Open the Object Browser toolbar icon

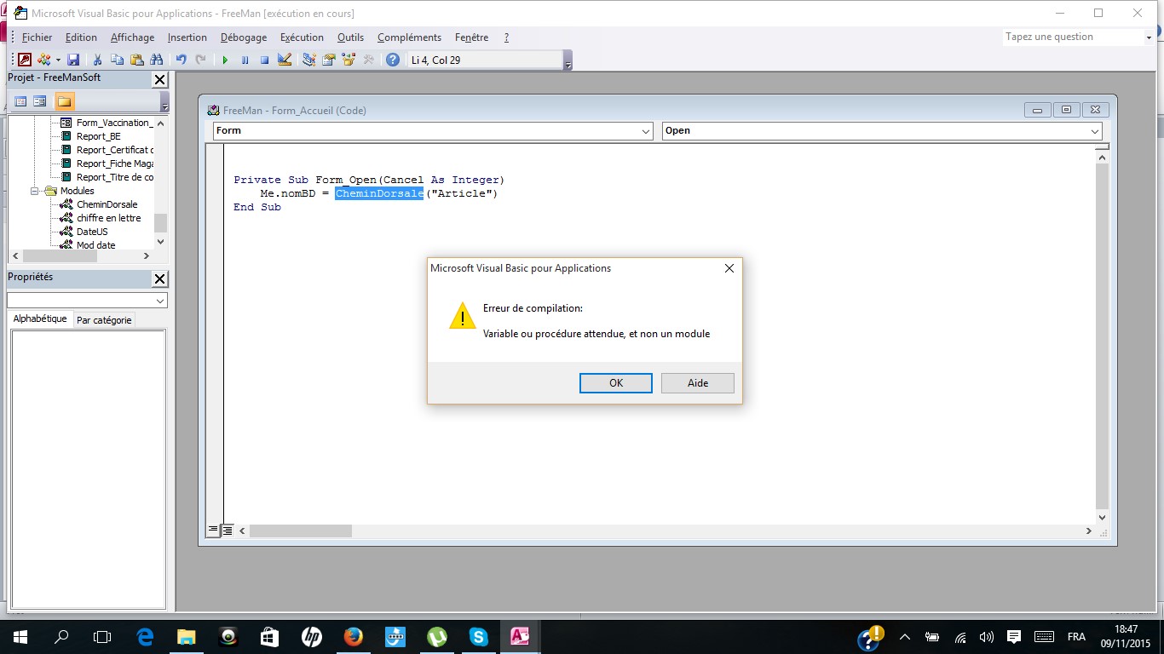348,60
